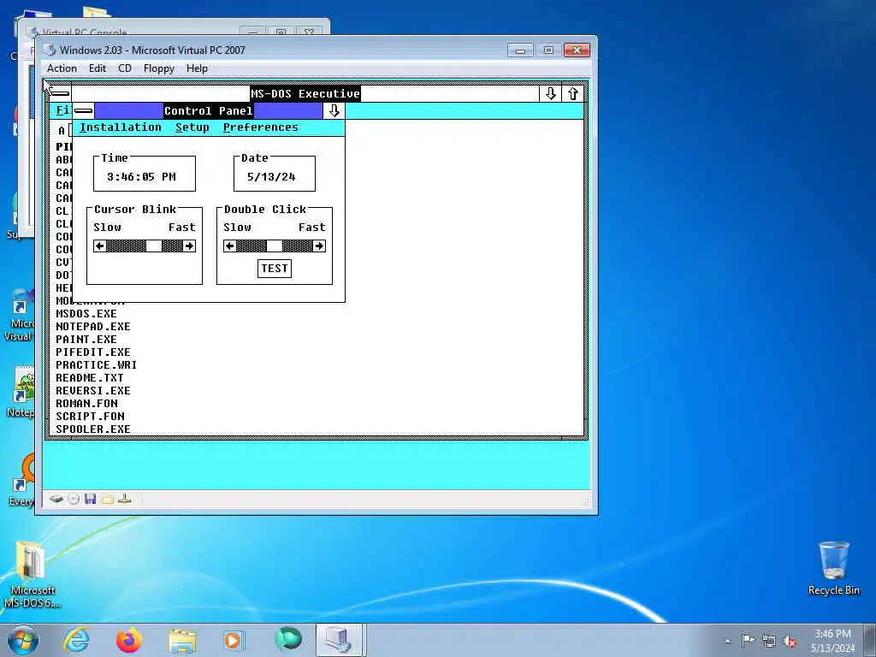Image resolution: width=876 pixels, height=657 pixels.
Task: Select the Microsoft MS-DOS 6 folder icon
Action: 32,574
